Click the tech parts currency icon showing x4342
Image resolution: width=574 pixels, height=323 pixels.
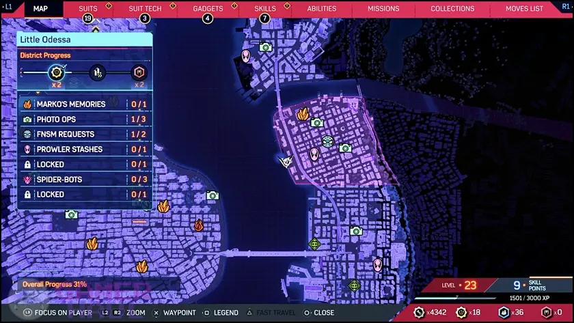419,312
